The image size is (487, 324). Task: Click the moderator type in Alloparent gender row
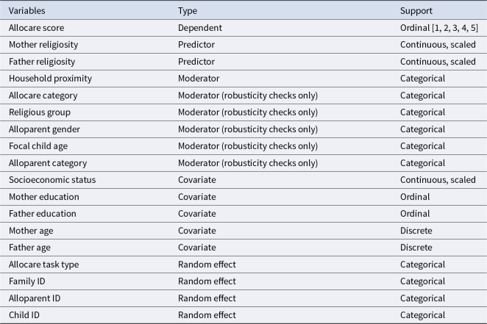point(248,129)
